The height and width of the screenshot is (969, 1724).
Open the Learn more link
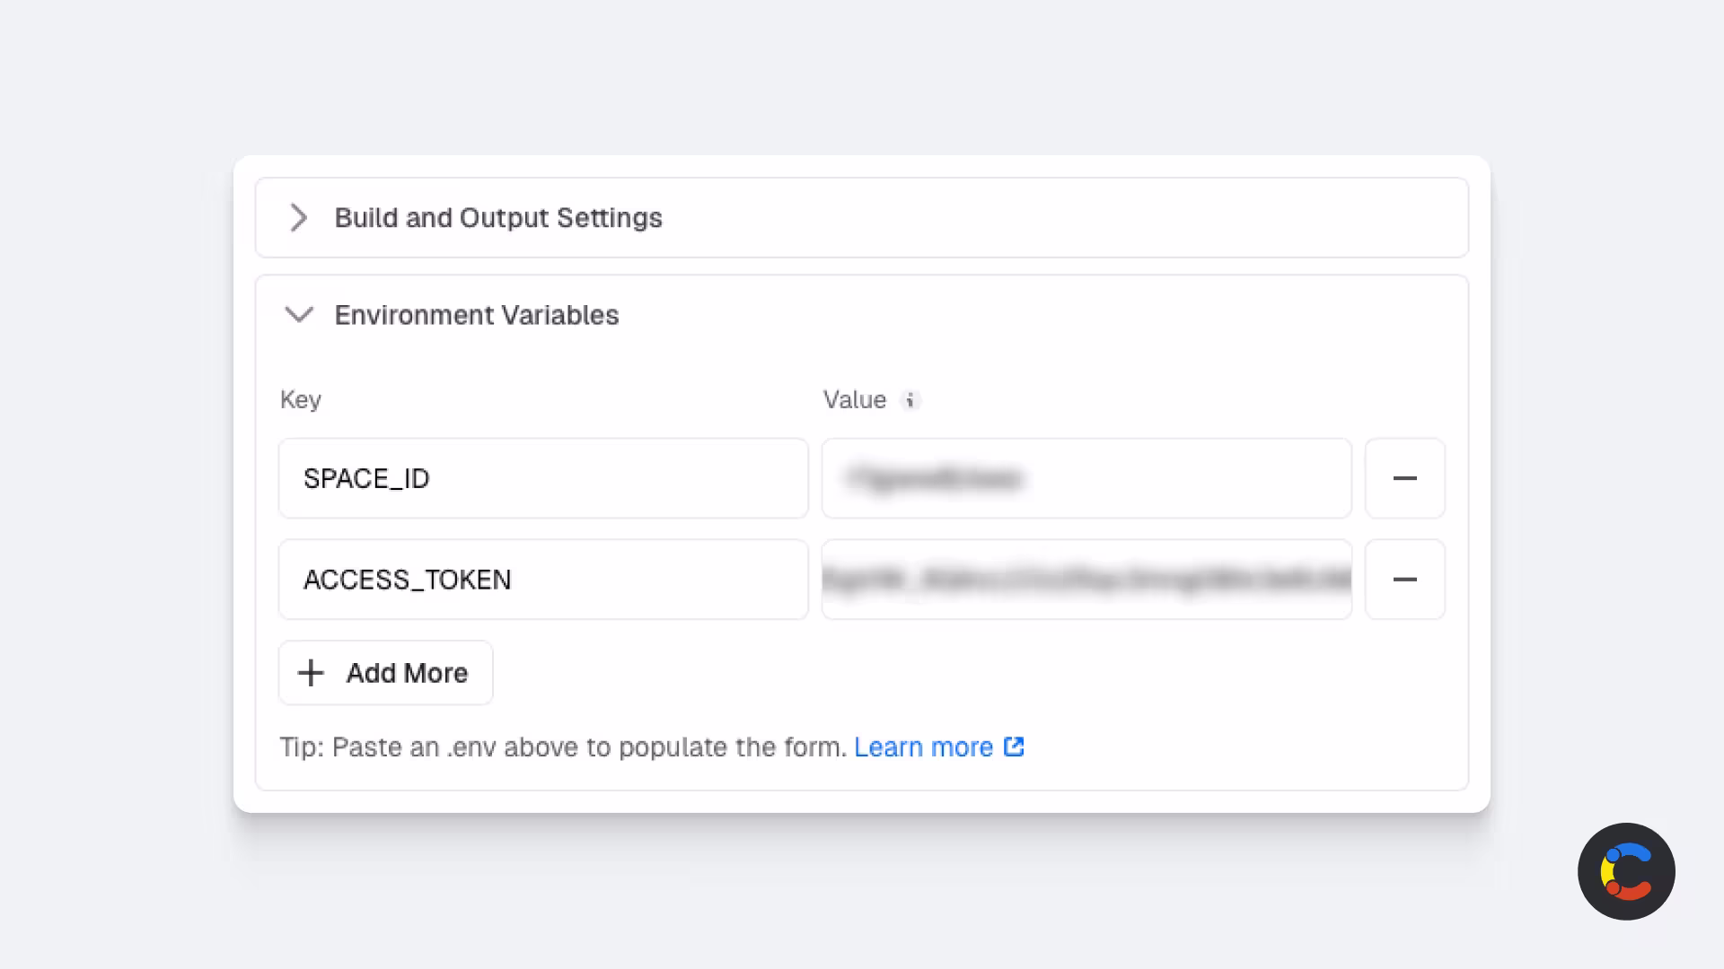[938, 747]
